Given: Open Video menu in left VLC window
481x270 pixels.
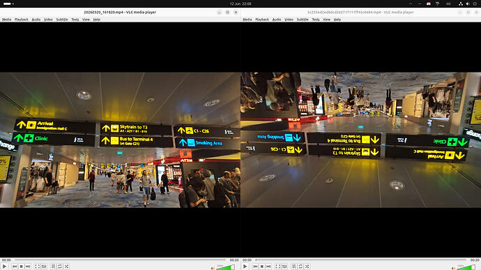Looking at the screenshot, I should [48, 20].
